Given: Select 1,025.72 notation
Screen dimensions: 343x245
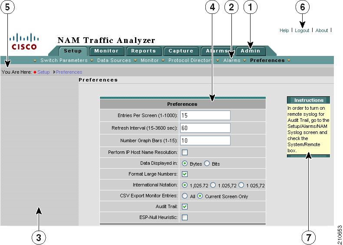Looking at the screenshot, I should pyautogui.click(x=185, y=185).
